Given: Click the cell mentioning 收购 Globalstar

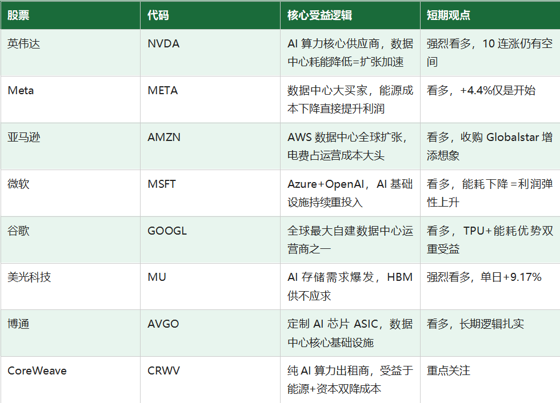Looking at the screenshot, I should pos(490,146).
